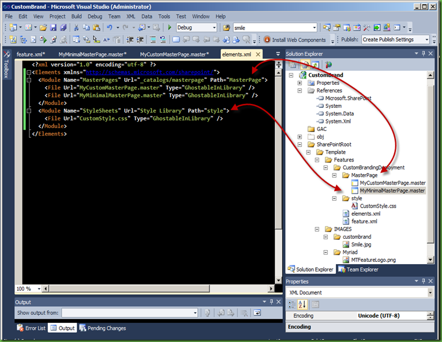Sort properties alphabetically with the A-Z icon
Screen dimensions: 442x342
302,305
